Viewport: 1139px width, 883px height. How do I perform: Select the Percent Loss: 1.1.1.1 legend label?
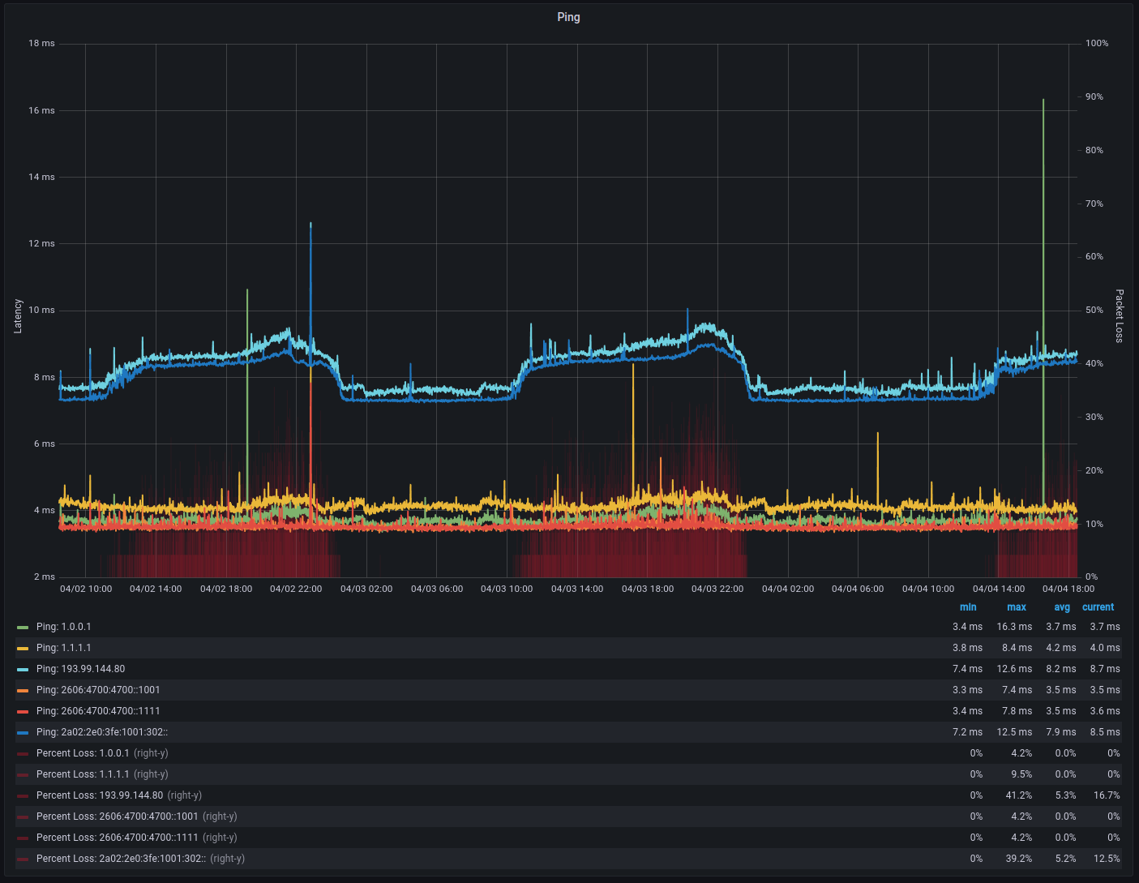point(82,774)
